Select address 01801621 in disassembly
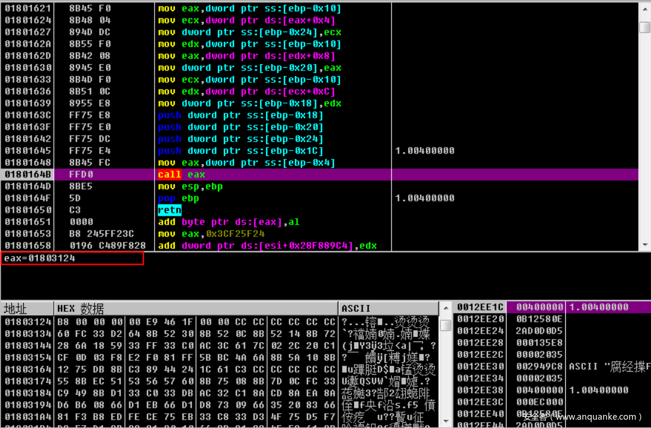Screen dimensions: 651x428 pos(28,8)
